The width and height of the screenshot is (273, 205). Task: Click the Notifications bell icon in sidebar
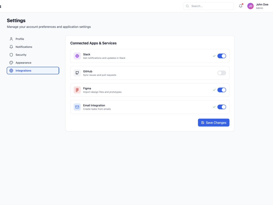[11, 47]
